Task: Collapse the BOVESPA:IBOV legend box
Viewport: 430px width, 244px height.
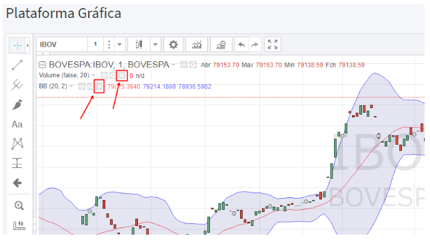Action: pyautogui.click(x=42, y=65)
